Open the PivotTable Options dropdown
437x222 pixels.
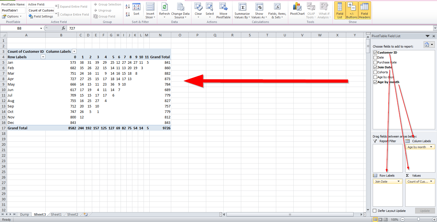[x=11, y=16]
